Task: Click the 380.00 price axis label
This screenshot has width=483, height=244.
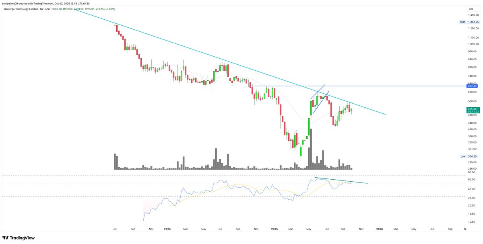Action: pyautogui.click(x=472, y=136)
